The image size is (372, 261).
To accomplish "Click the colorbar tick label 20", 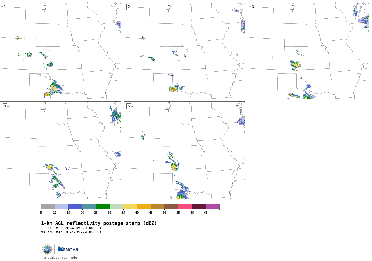I will click(x=82, y=213).
